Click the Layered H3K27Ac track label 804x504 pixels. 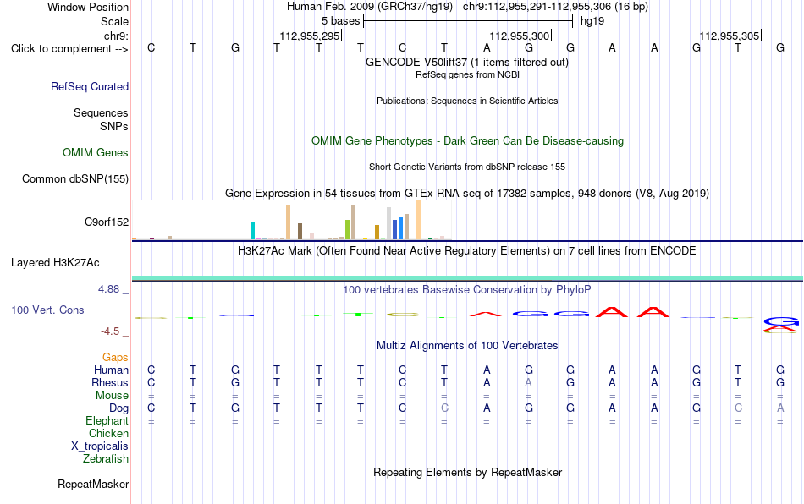(x=55, y=263)
